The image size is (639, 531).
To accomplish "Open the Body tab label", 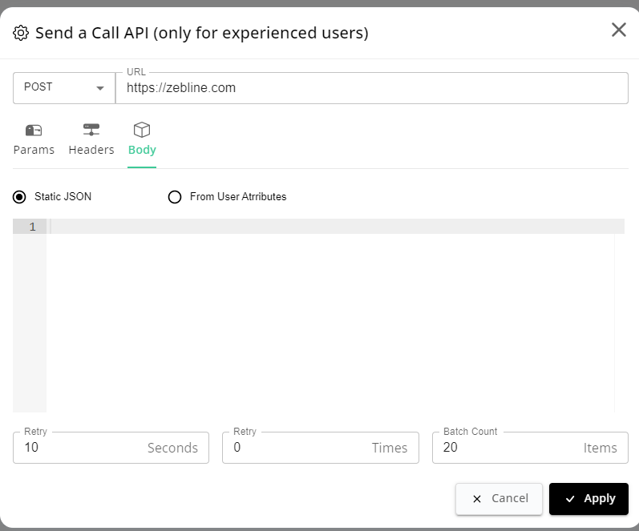I will (142, 150).
